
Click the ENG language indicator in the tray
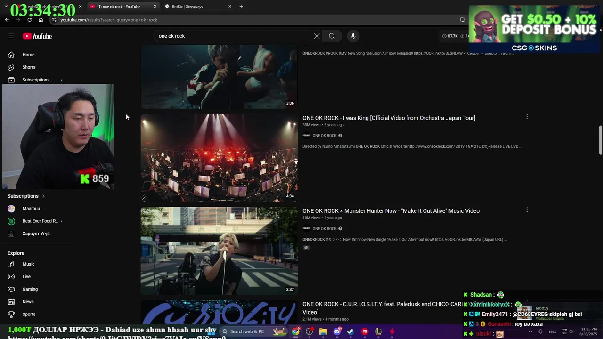[552, 331]
